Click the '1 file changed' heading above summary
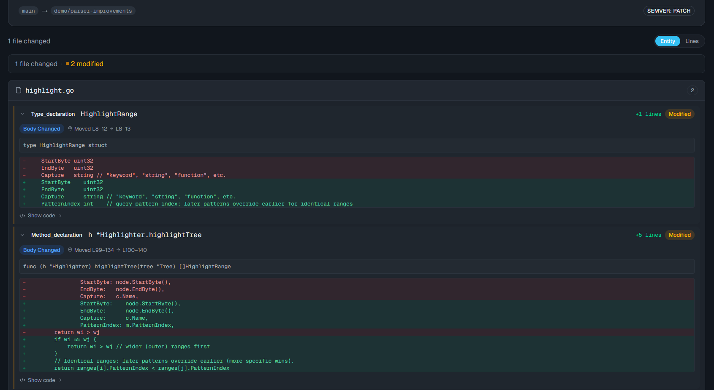This screenshot has width=714, height=390. (x=29, y=41)
